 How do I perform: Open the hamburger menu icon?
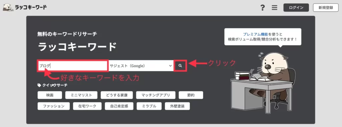[275, 8]
